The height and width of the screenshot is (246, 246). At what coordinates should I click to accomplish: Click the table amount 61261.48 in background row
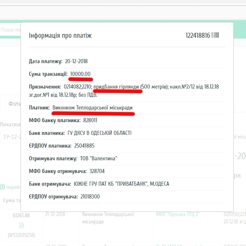click(21, 215)
